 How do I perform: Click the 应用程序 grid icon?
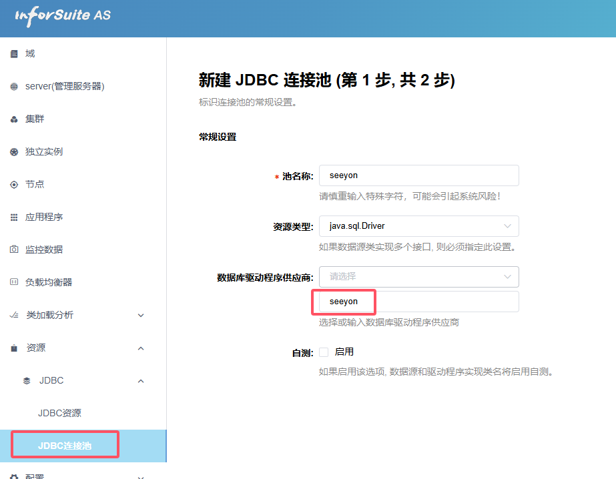pyautogui.click(x=14, y=217)
